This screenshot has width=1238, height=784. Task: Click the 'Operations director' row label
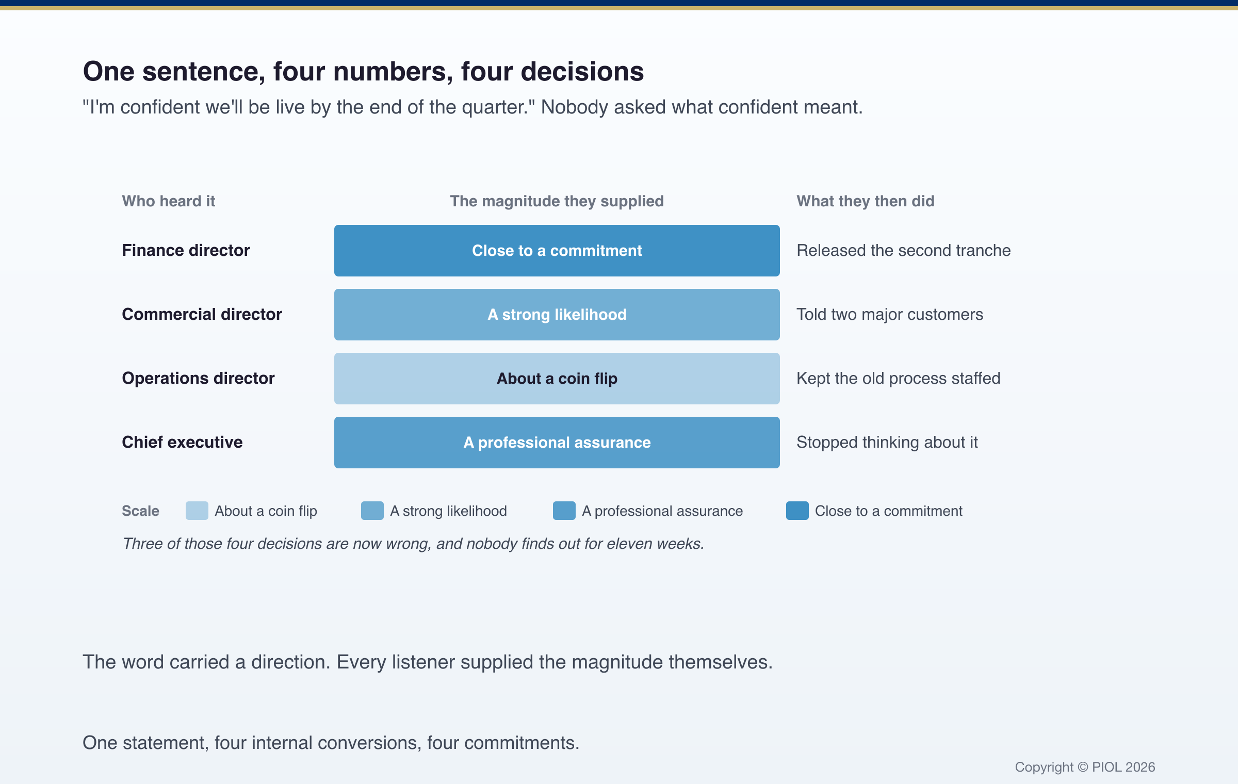(x=198, y=379)
